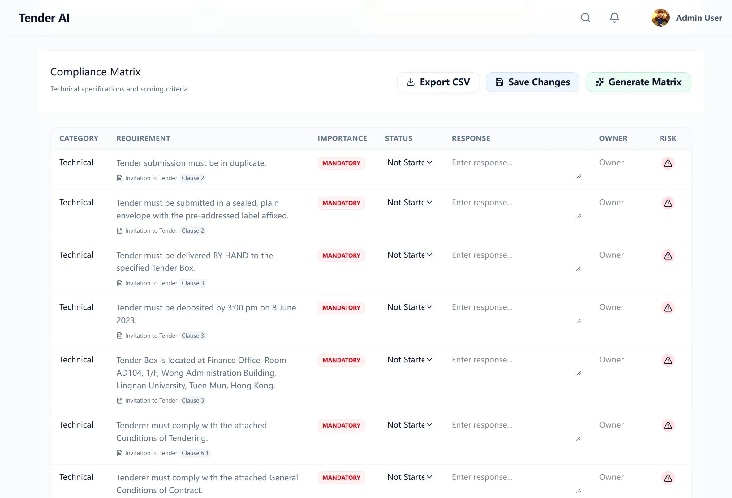This screenshot has height=498, width=732.
Task: Click risk warning icon for General Conditions of Contract row
Action: 668,478
